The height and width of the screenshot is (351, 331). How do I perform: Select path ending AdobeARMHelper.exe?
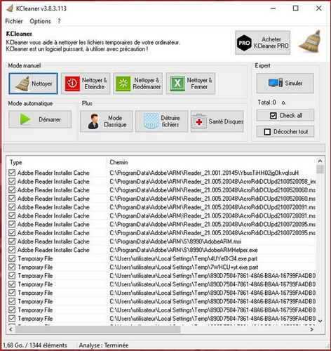(184, 250)
